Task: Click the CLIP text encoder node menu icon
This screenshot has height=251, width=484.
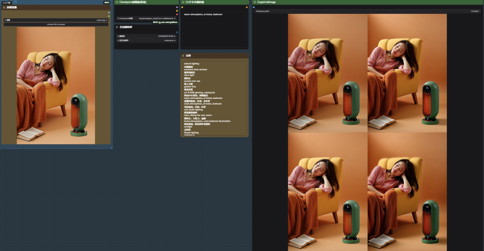Action: click(183, 2)
